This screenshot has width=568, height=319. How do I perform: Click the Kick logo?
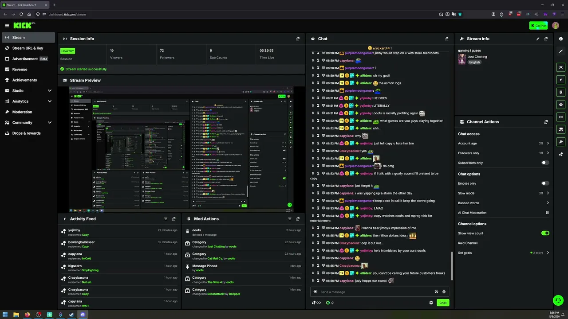click(24, 26)
